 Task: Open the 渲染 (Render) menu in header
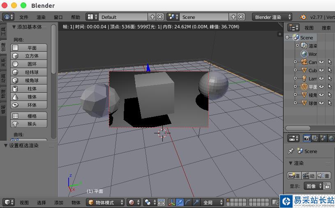[41, 17]
